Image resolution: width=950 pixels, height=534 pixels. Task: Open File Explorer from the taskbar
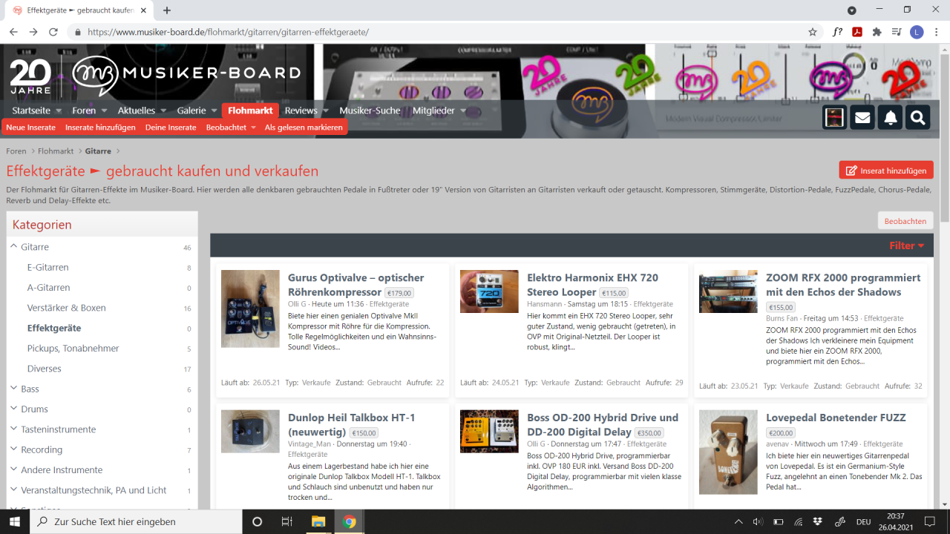point(318,521)
